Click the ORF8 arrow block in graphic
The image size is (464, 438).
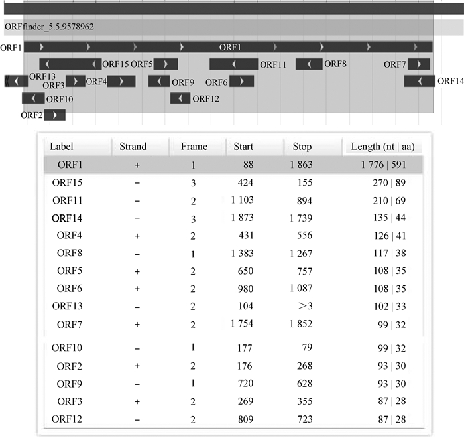coord(308,64)
